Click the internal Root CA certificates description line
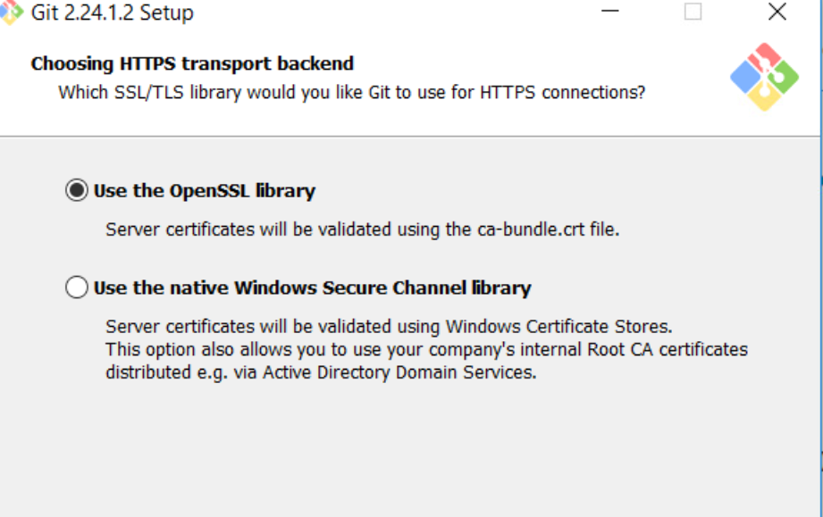The image size is (823, 517). (x=426, y=349)
